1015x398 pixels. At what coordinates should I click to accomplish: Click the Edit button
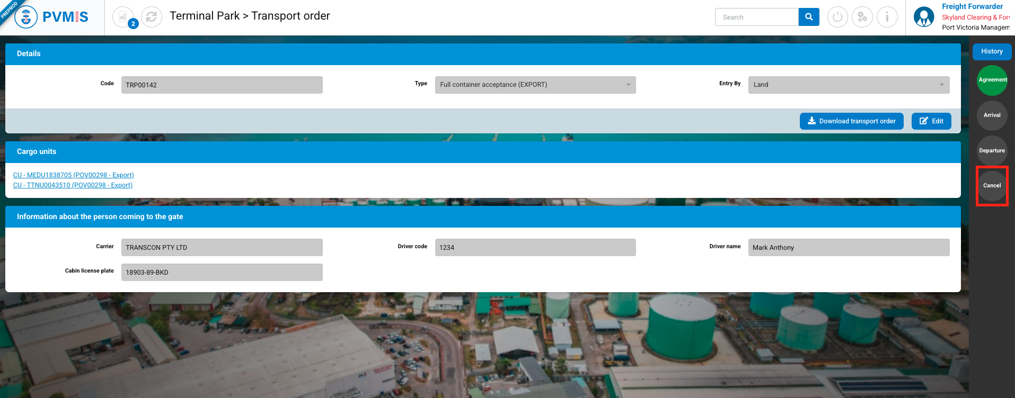(x=931, y=121)
